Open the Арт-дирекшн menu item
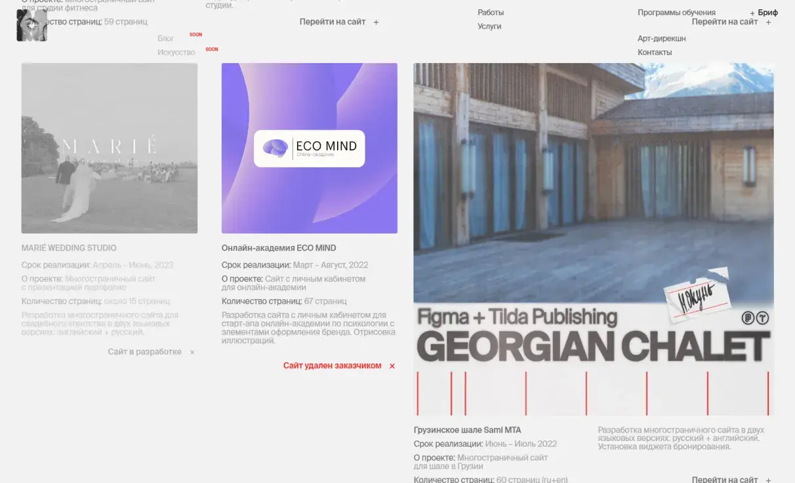The width and height of the screenshot is (795, 483). pyautogui.click(x=661, y=39)
